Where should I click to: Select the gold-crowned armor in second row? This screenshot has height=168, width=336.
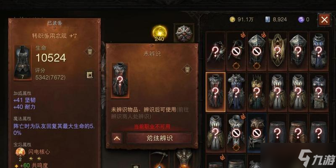coord(257,92)
